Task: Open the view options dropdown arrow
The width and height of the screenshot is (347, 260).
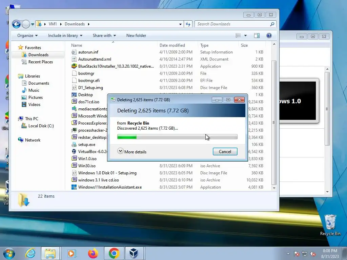Action: pyautogui.click(x=245, y=36)
